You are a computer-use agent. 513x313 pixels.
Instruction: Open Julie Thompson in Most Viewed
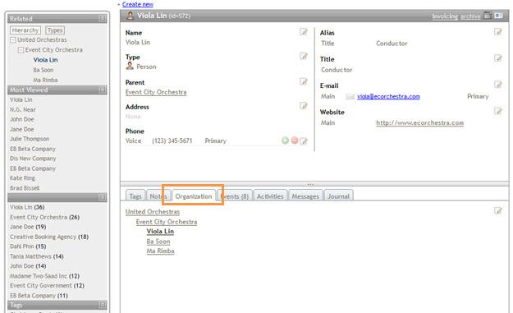tap(30, 139)
